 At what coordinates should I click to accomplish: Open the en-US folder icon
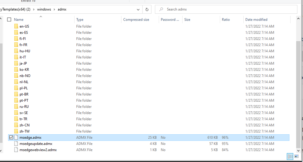point(16,26)
